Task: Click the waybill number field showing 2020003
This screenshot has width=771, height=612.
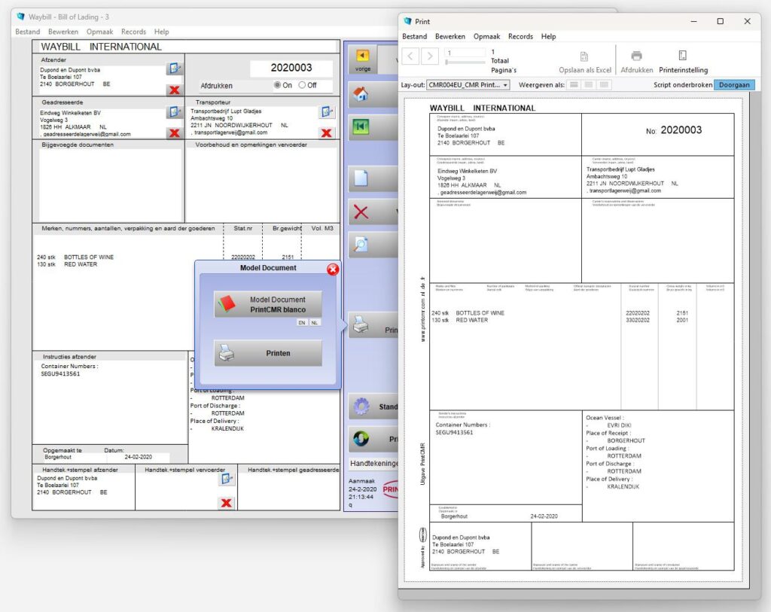Action: tap(291, 68)
